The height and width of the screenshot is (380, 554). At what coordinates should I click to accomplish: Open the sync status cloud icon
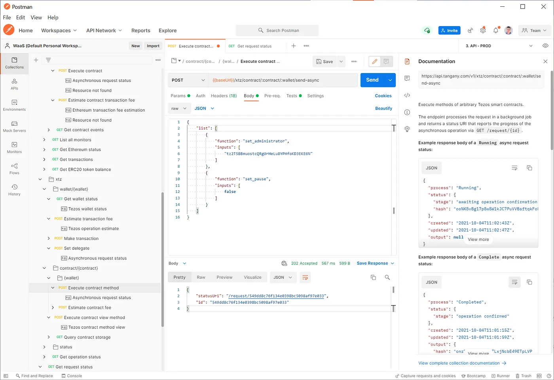[427, 30]
